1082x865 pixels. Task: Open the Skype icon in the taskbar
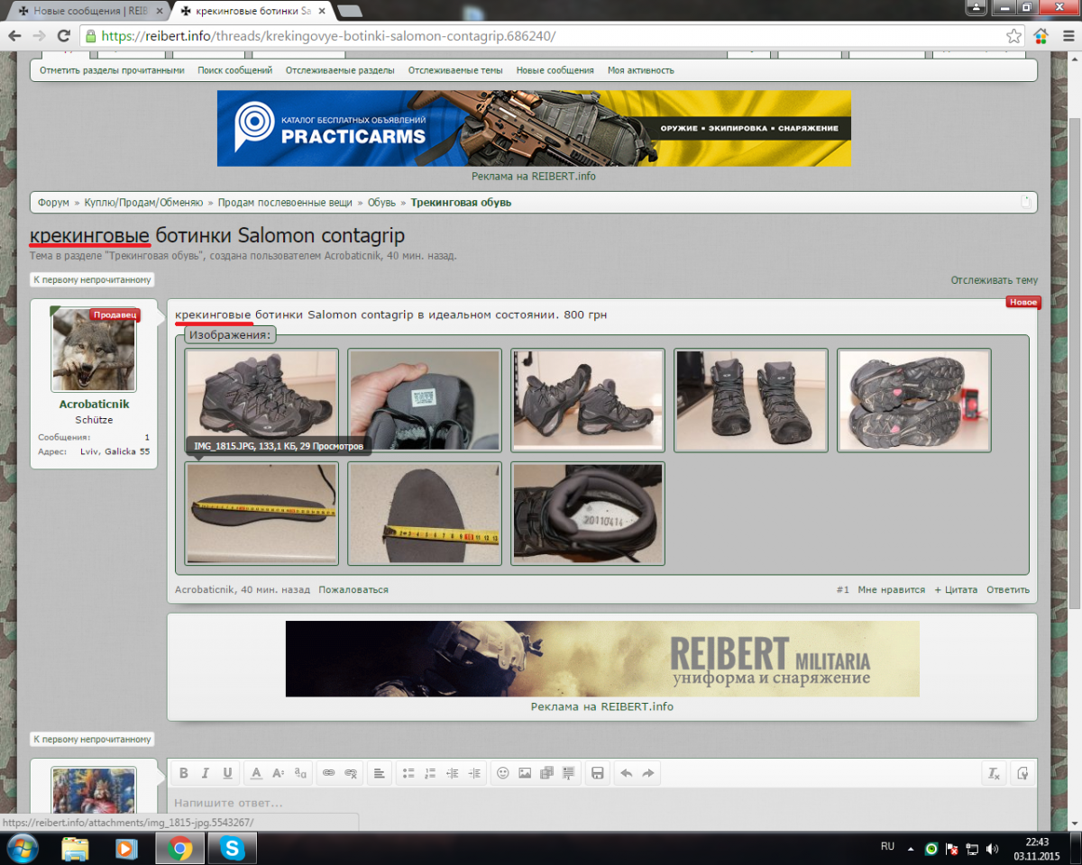[x=233, y=848]
